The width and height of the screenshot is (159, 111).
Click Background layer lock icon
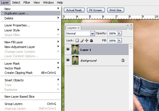[x=123, y=60]
